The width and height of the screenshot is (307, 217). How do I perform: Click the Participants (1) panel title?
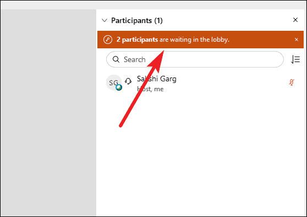(x=137, y=20)
